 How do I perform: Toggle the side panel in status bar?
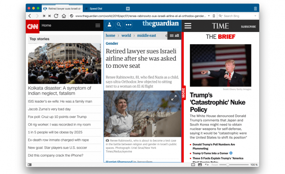click(30, 165)
